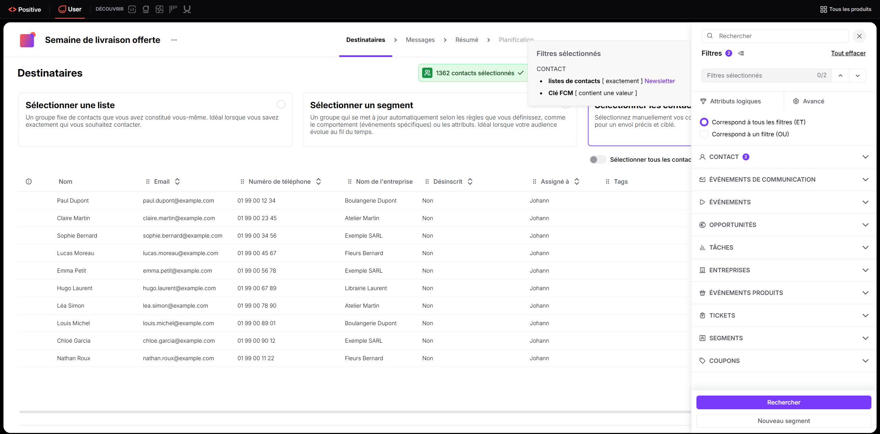Expand the TICKETS filter section
This screenshot has width=880, height=434.
(x=784, y=316)
